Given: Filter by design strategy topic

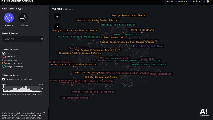Looking at the screenshot, I should click(x=3, y=66).
